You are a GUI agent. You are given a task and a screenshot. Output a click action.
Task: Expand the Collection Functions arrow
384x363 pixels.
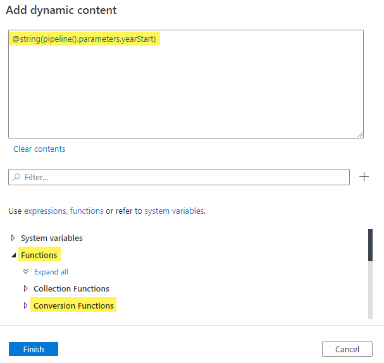[26, 289]
